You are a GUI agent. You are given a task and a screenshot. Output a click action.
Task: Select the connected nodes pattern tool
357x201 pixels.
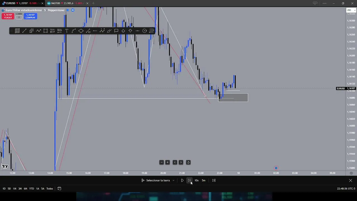[x=32, y=31]
